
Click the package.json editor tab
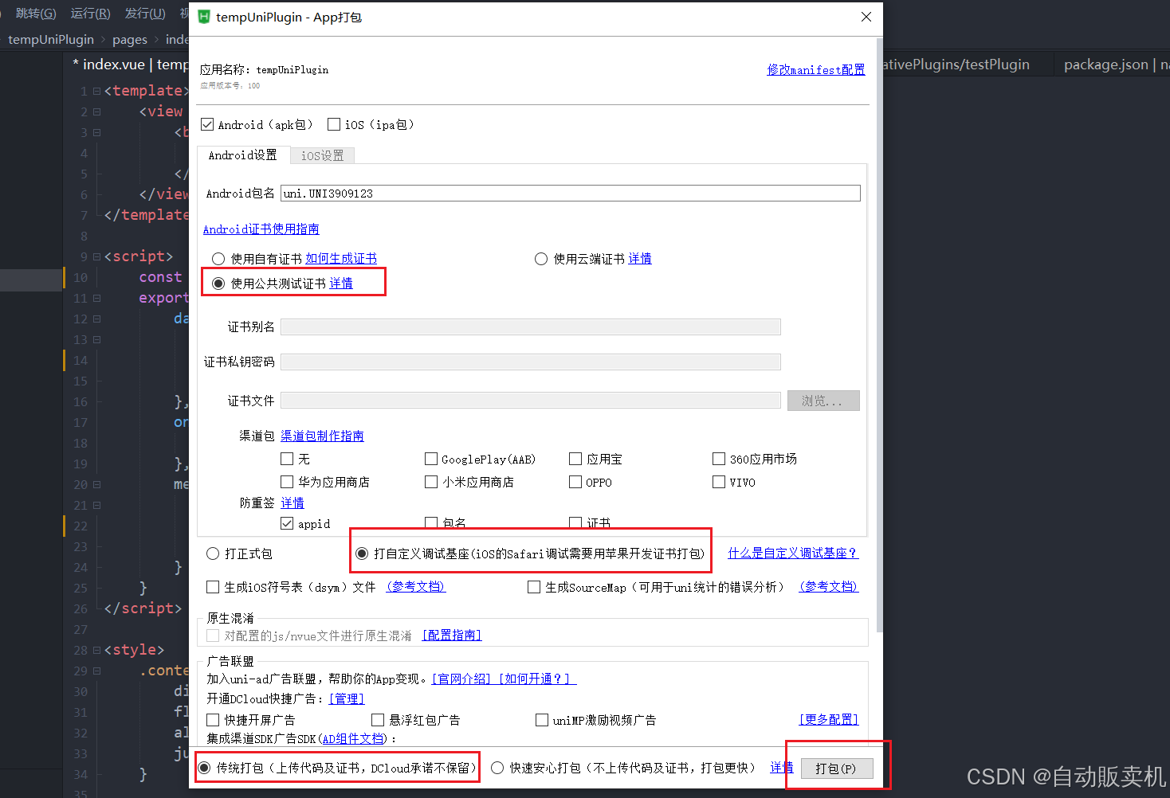click(1105, 65)
